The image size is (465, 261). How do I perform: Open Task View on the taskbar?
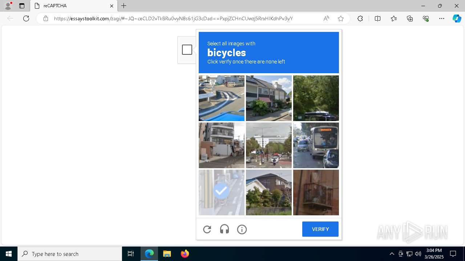click(x=131, y=254)
